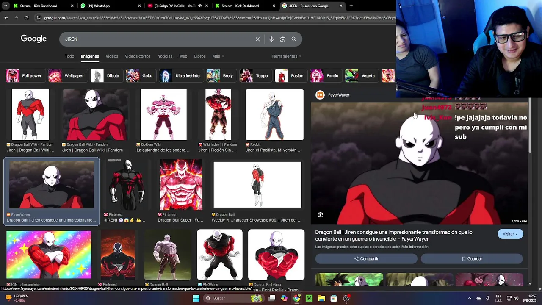Filter images by Goku chip
The width and height of the screenshot is (542, 305).
(x=140, y=76)
